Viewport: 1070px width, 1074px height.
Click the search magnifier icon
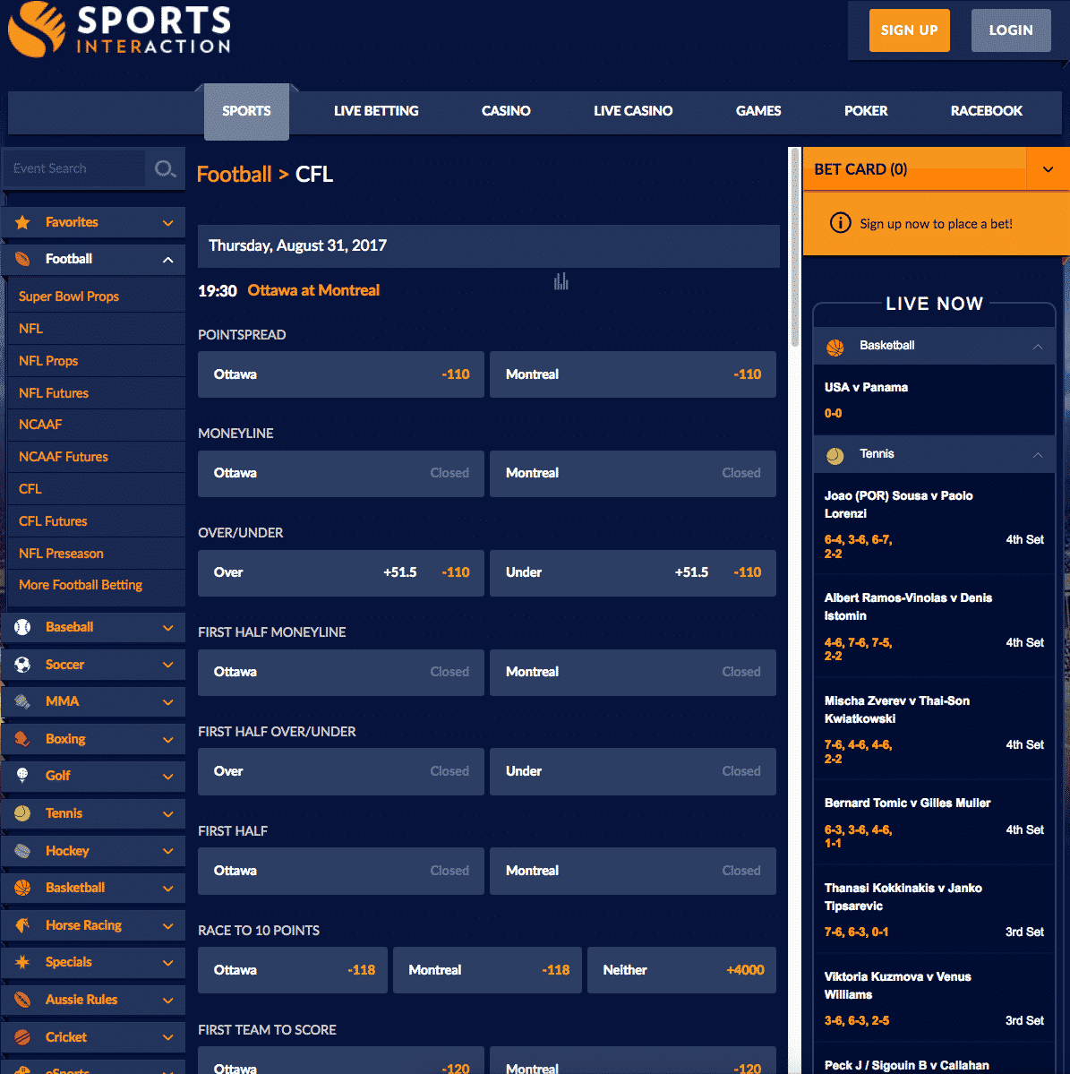[x=165, y=168]
